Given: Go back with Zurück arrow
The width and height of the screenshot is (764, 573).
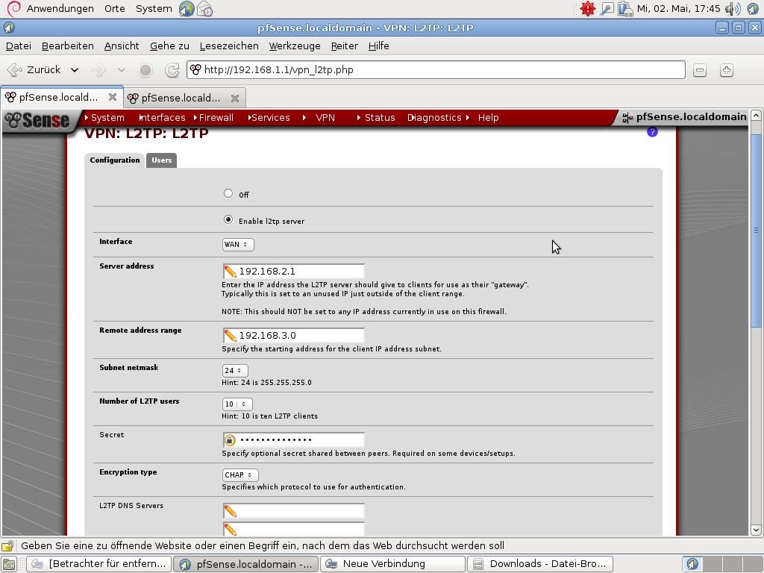Looking at the screenshot, I should tap(34, 69).
